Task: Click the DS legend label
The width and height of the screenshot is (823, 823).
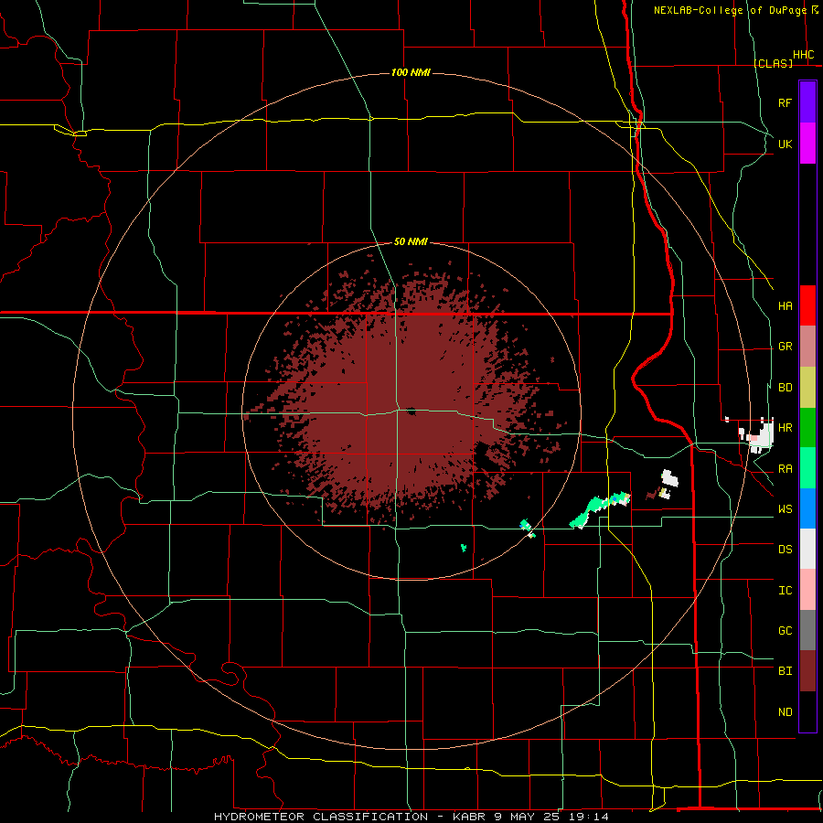Action: click(785, 550)
